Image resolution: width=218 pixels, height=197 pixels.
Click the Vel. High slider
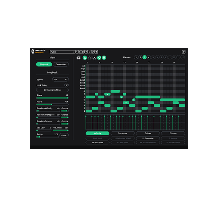(61, 130)
